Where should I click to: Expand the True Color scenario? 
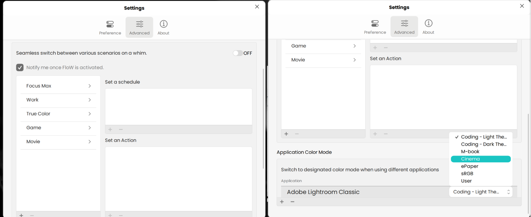[58, 114]
